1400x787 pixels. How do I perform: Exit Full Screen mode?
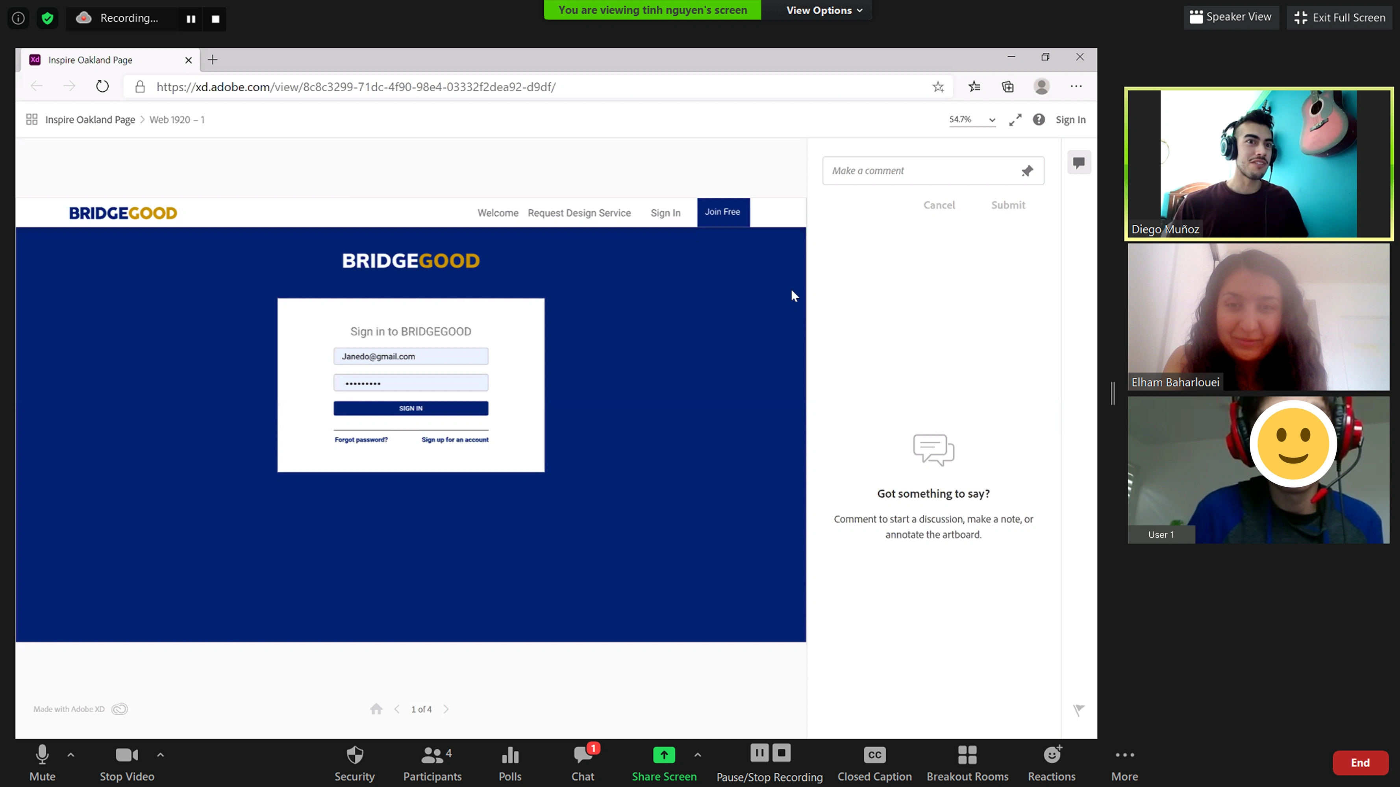1340,17
